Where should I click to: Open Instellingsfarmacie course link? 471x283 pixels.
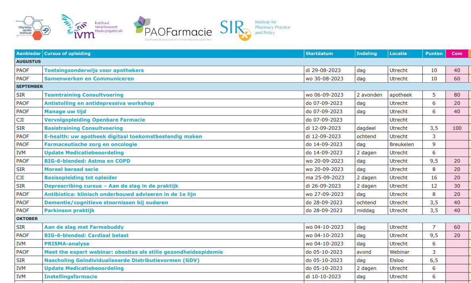point(71,277)
